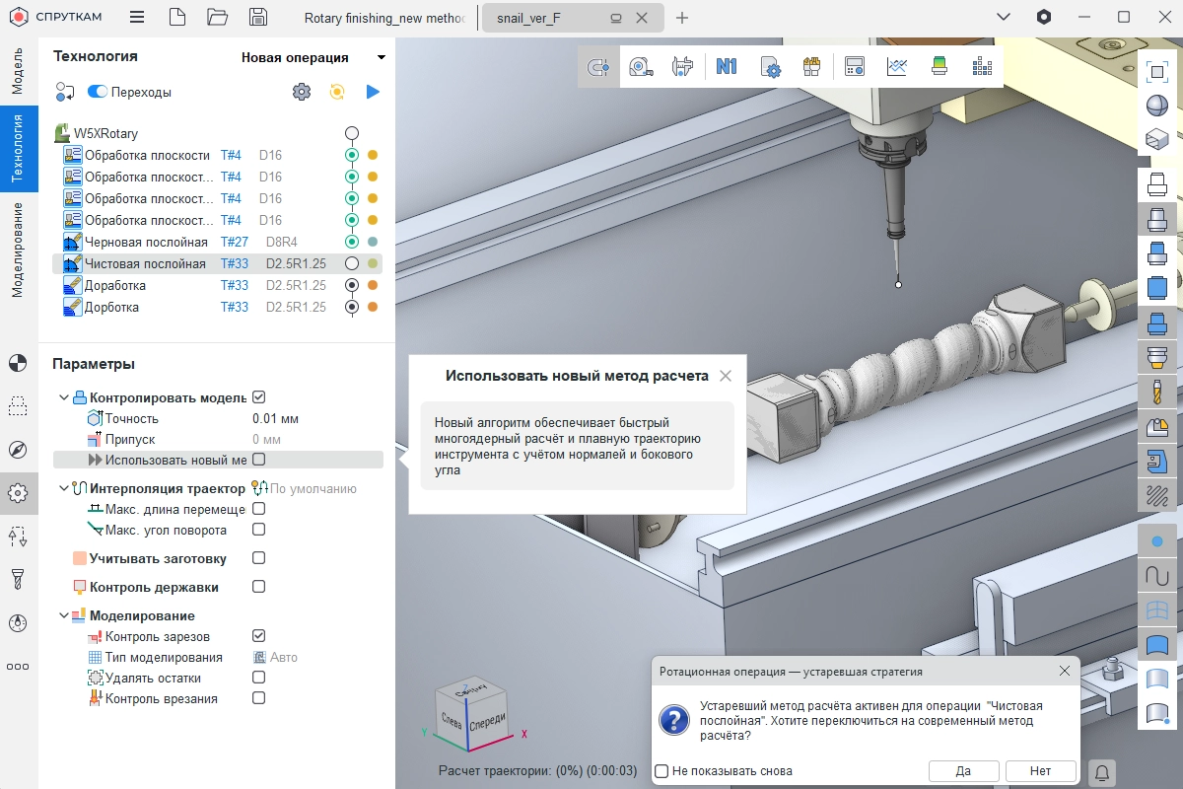Collapse the Контролировать модель group

pyautogui.click(x=64, y=397)
